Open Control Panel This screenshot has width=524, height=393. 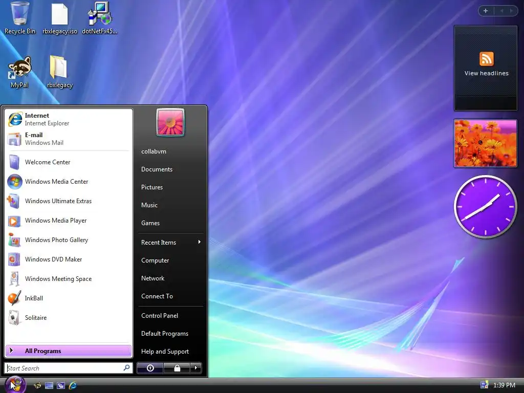coord(160,315)
